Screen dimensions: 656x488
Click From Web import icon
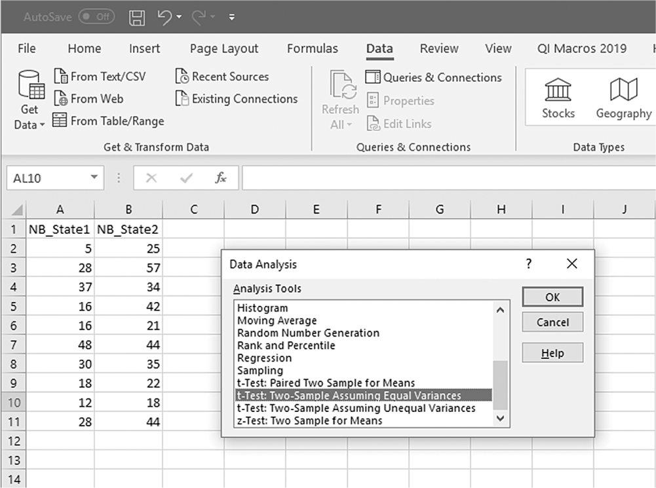pyautogui.click(x=61, y=99)
